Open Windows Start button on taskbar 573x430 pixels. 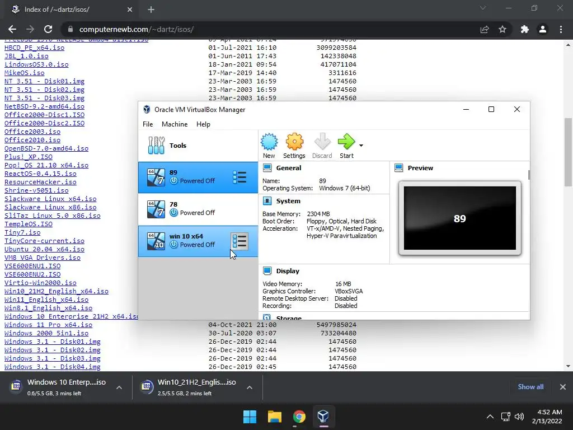(250, 417)
